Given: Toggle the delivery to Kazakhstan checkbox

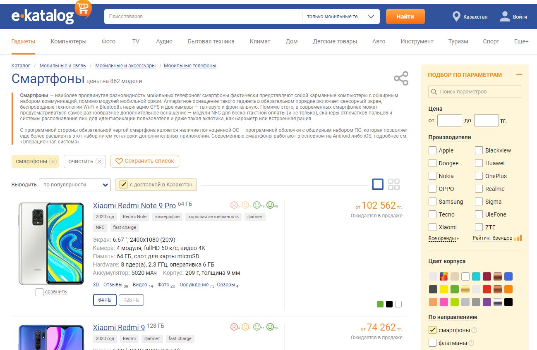Looking at the screenshot, I should pyautogui.click(x=123, y=185).
